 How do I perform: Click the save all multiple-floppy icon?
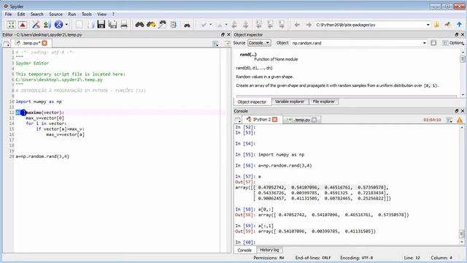tap(112, 24)
